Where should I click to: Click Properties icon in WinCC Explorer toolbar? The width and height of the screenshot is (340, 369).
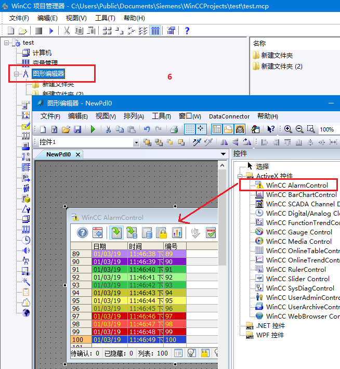(x=171, y=31)
